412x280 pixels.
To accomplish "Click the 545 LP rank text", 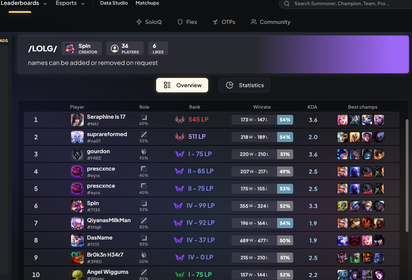I will click(x=198, y=119).
